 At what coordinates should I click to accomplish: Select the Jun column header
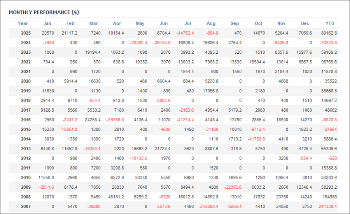[164, 23]
